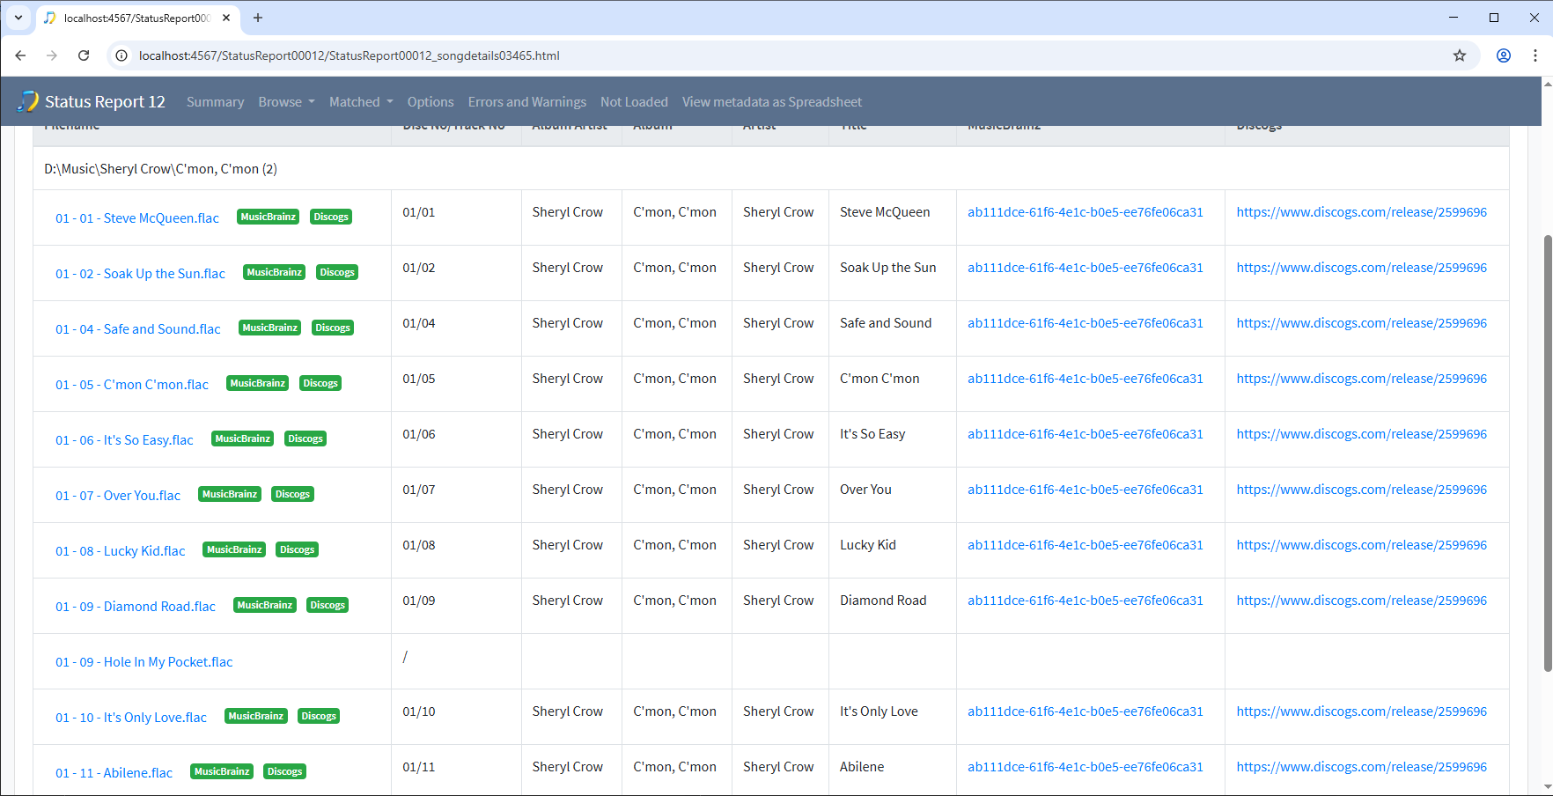Click MusicBrainz badge for Safe and Sound.flac
This screenshot has height=796, width=1553.
click(x=270, y=328)
